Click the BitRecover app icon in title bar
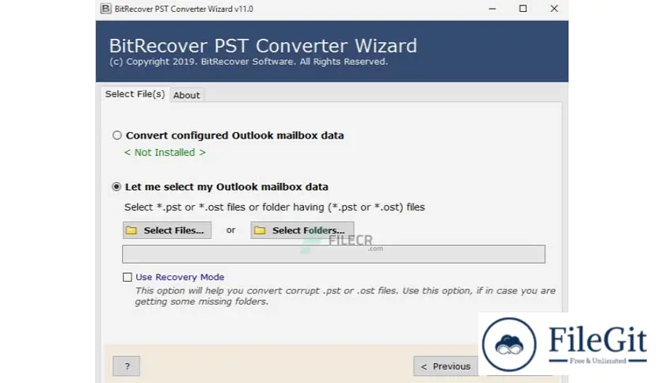The width and height of the screenshot is (662, 383). click(105, 9)
